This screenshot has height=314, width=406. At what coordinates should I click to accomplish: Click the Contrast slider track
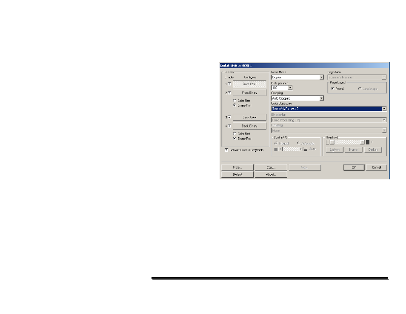[x=291, y=149]
